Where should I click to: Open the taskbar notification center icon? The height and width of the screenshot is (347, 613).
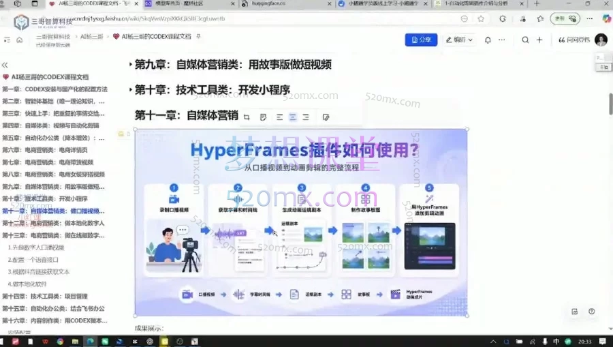(x=603, y=342)
